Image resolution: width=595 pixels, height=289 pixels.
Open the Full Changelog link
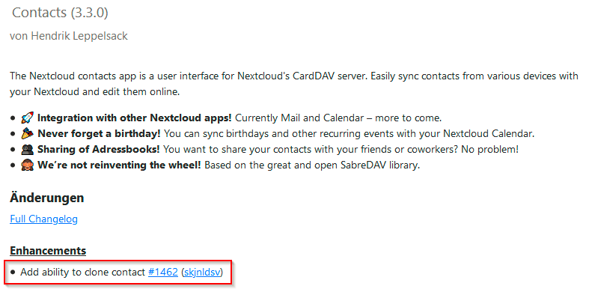43,219
